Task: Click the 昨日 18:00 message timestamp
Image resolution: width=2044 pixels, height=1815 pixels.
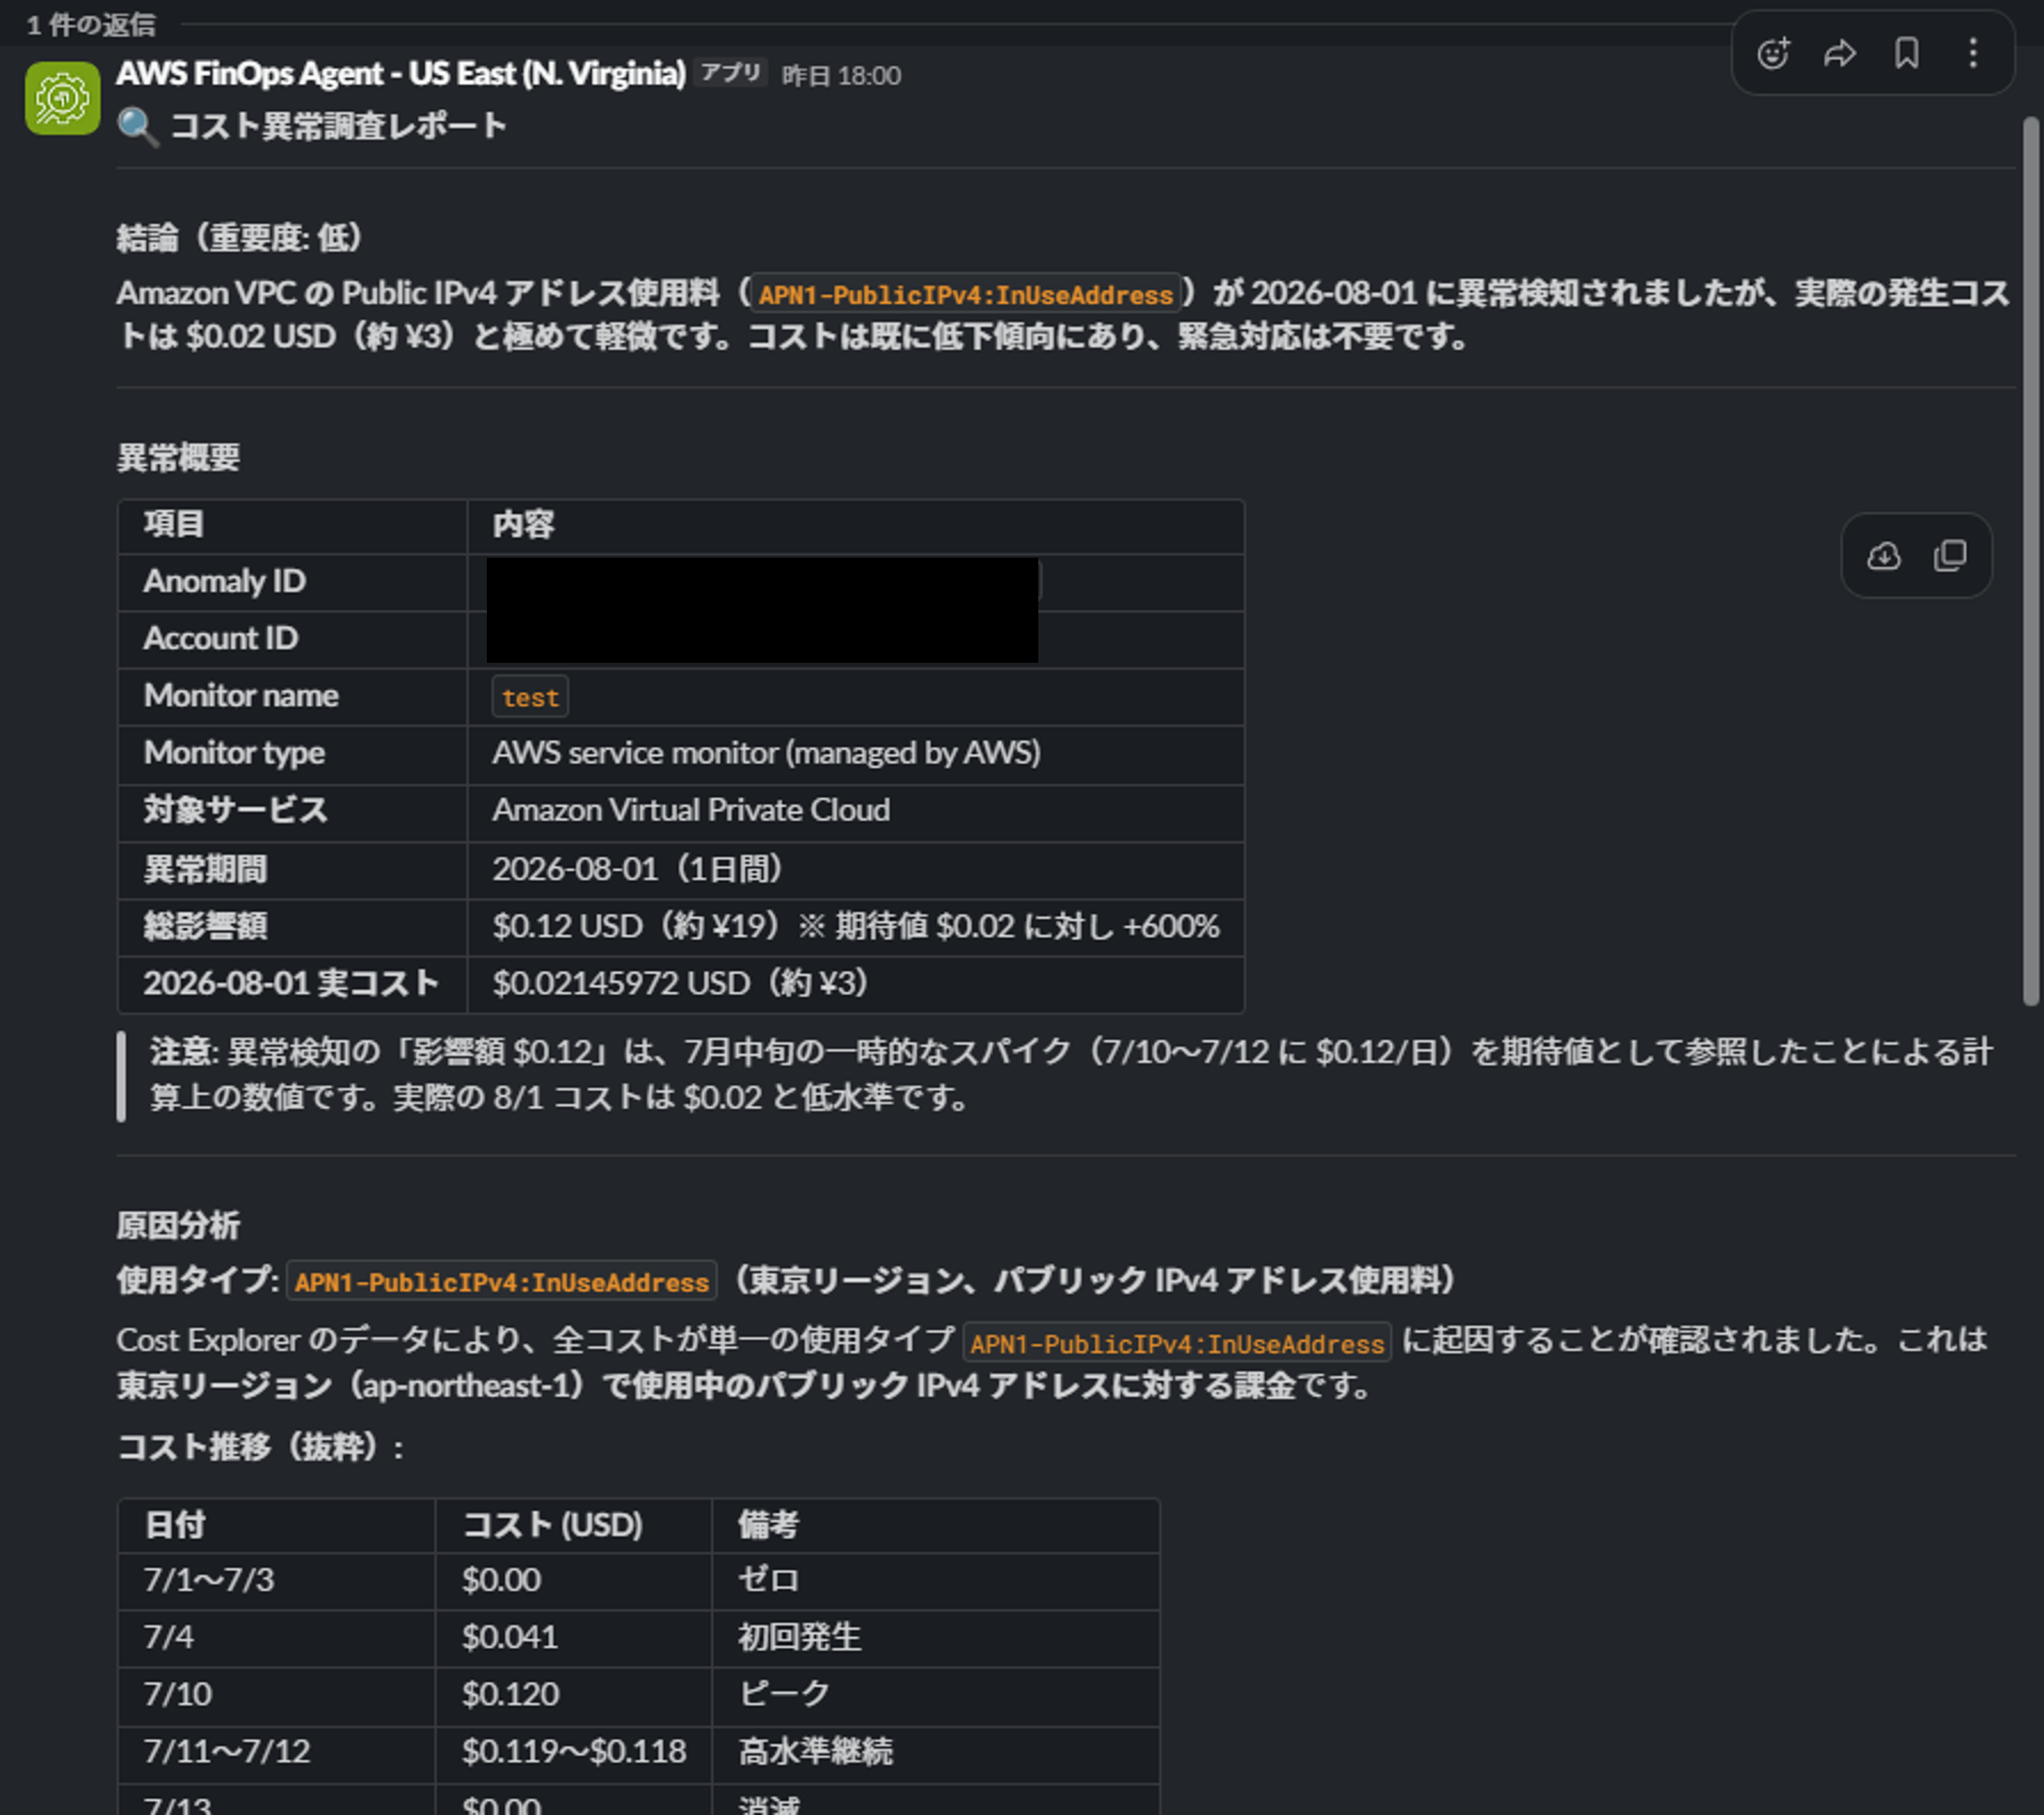Action: pos(841,75)
